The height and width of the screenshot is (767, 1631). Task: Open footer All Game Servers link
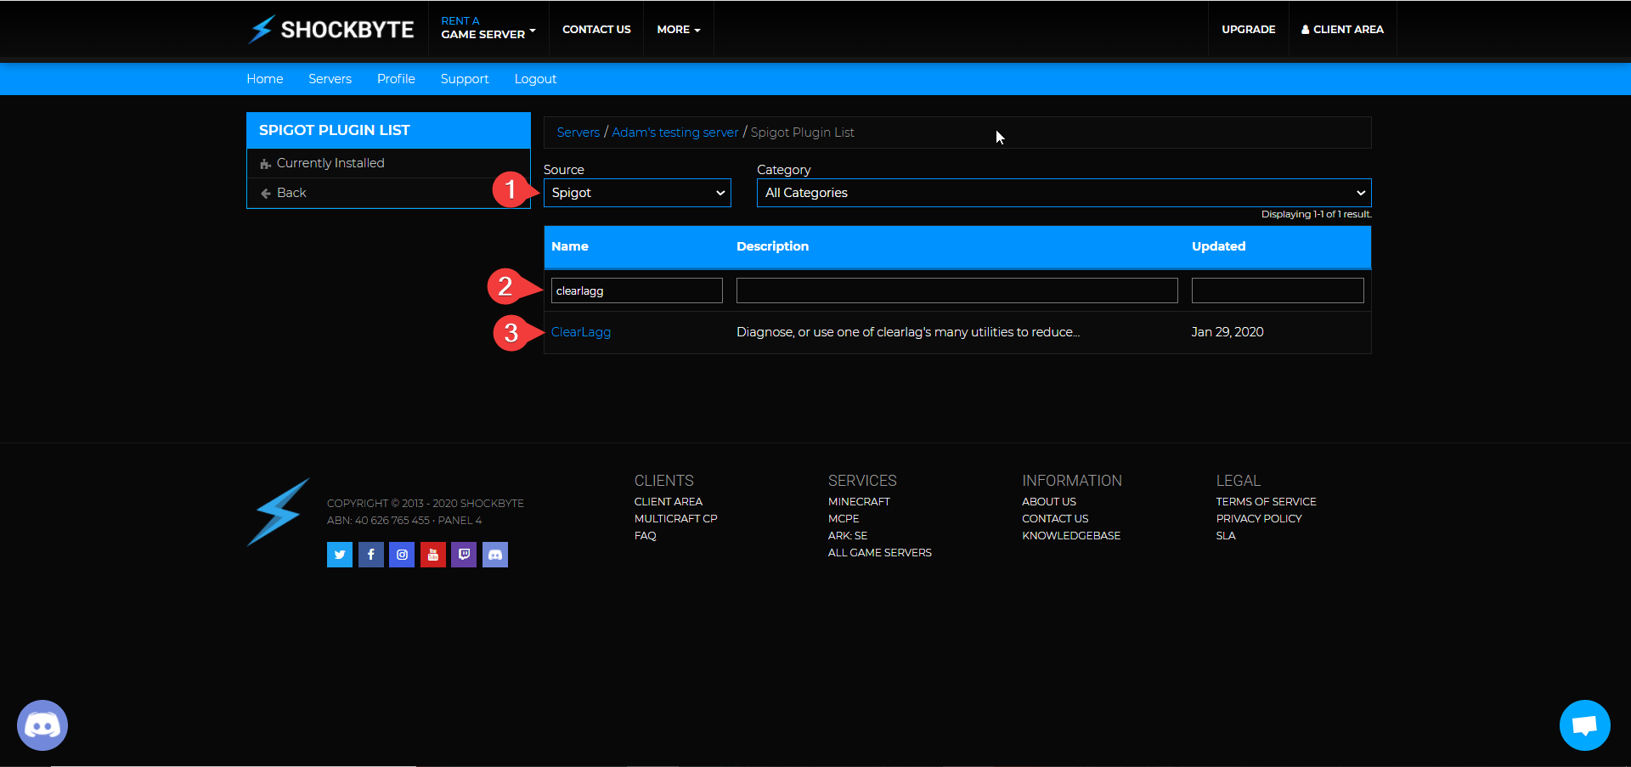[x=880, y=553]
